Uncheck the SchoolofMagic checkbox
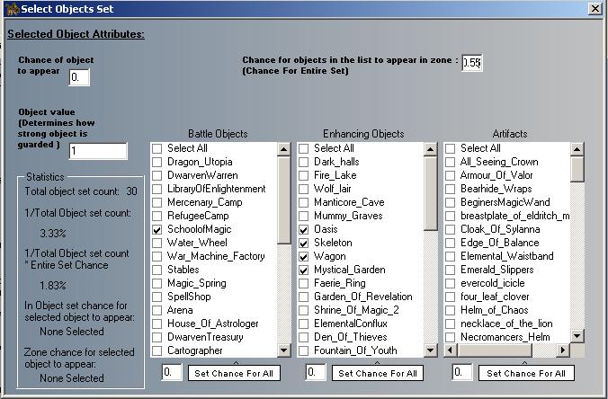The image size is (608, 399). pyautogui.click(x=157, y=229)
